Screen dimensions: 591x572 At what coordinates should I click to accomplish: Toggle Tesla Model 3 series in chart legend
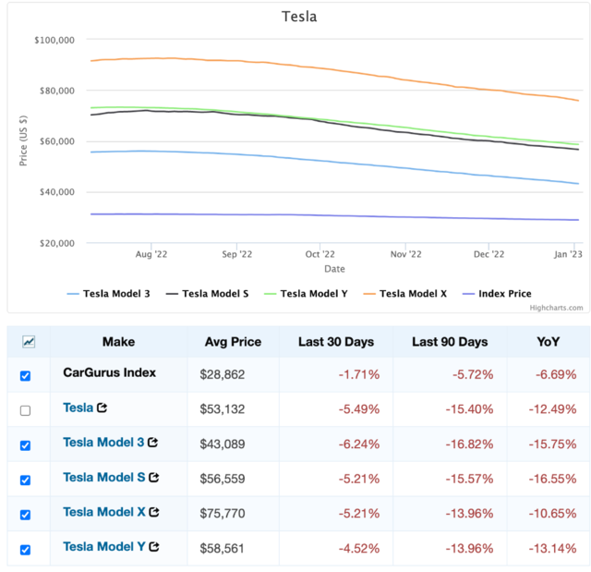[109, 294]
